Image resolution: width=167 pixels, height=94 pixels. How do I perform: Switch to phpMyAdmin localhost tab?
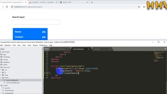click(x=43, y=2)
